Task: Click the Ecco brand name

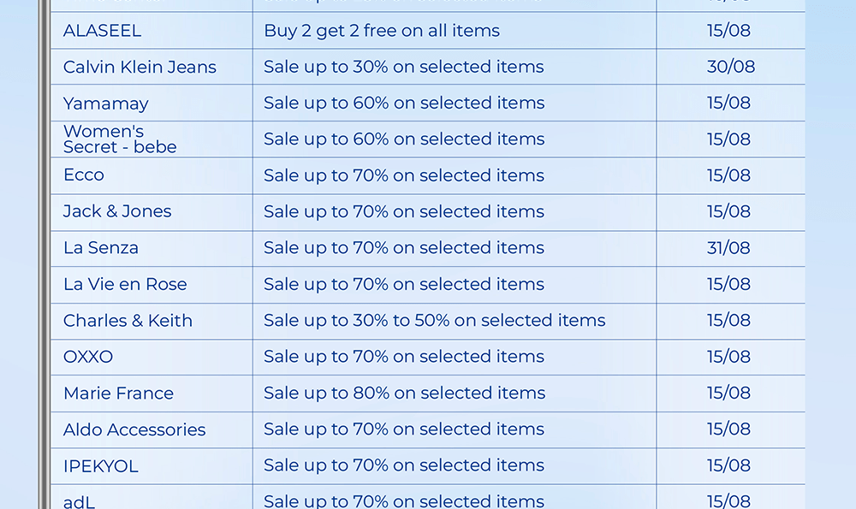Action: pyautogui.click(x=83, y=175)
